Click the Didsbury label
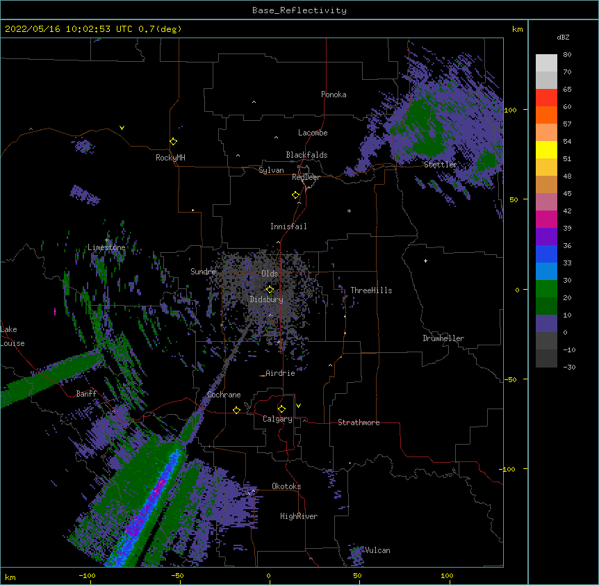 (x=267, y=299)
